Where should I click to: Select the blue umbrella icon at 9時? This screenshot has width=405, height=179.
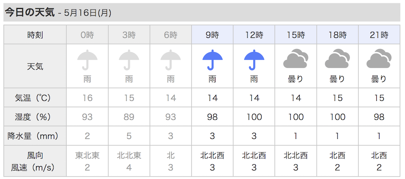click(x=212, y=60)
